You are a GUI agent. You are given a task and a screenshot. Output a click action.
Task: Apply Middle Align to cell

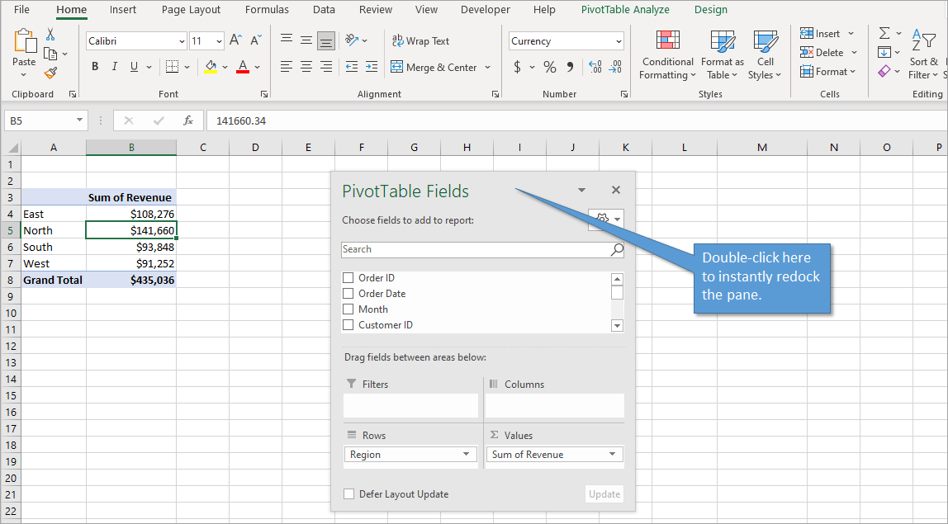306,40
